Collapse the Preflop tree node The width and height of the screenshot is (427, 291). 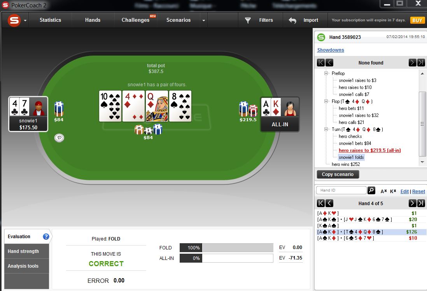tap(326, 73)
